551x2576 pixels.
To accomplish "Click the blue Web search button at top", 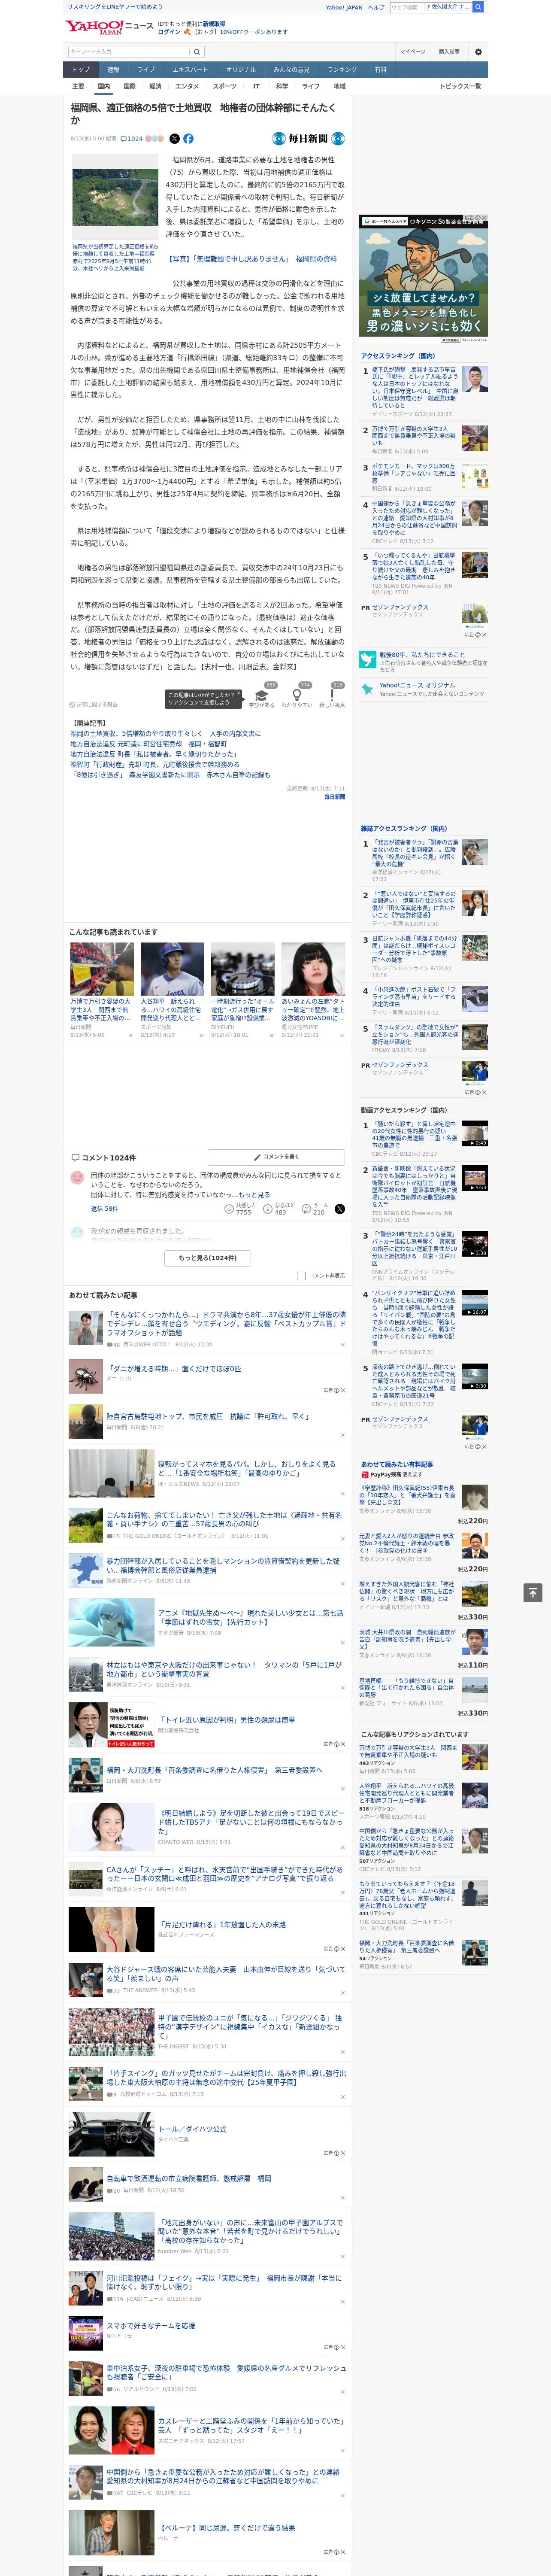I will (478, 7).
